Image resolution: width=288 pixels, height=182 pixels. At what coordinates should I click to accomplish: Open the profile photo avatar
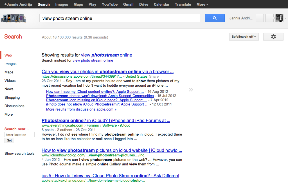click(279, 18)
